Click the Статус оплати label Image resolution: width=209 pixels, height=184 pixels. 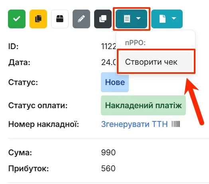38,105
